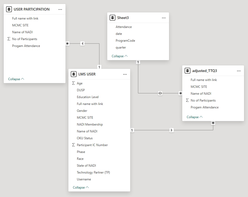Open more options for LMS USER table

coord(125,74)
